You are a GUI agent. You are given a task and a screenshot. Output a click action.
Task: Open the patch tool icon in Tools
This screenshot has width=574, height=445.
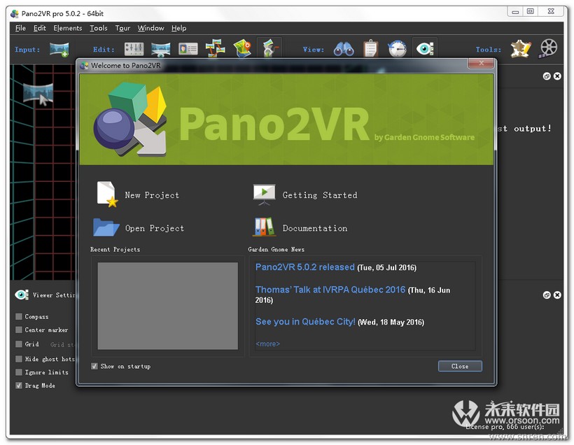pos(521,49)
